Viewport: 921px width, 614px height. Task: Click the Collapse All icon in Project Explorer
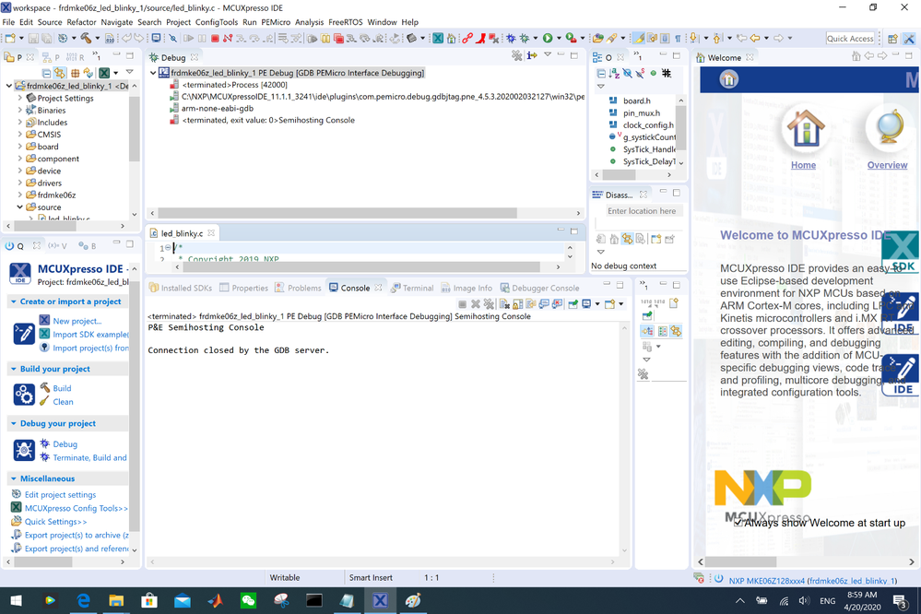[46, 74]
